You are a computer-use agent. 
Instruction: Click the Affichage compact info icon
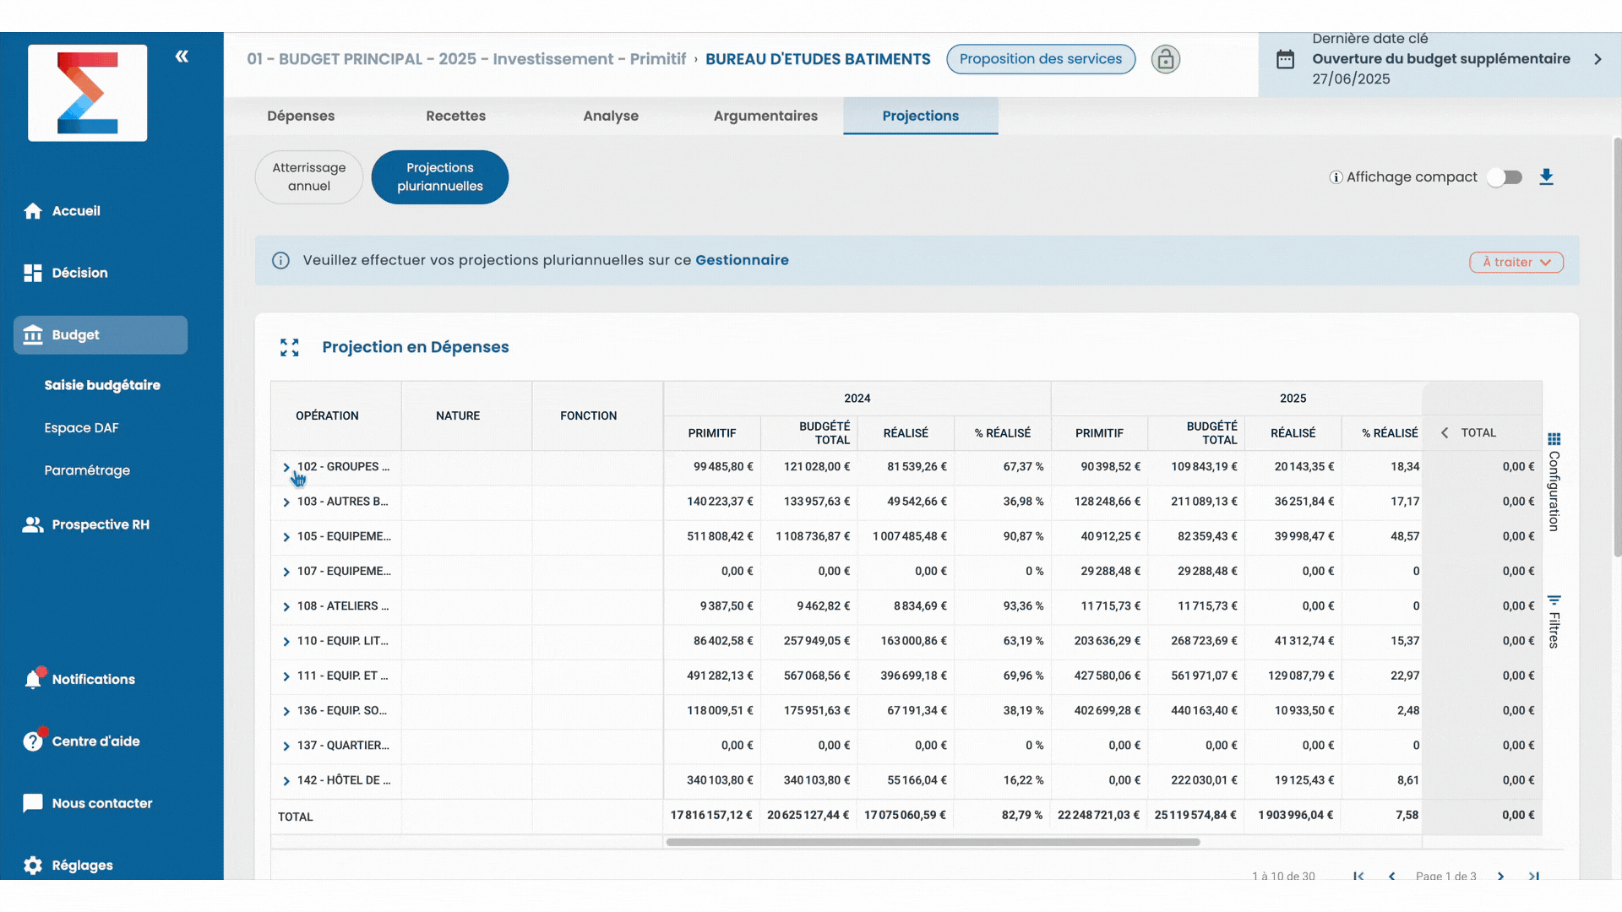point(1336,177)
